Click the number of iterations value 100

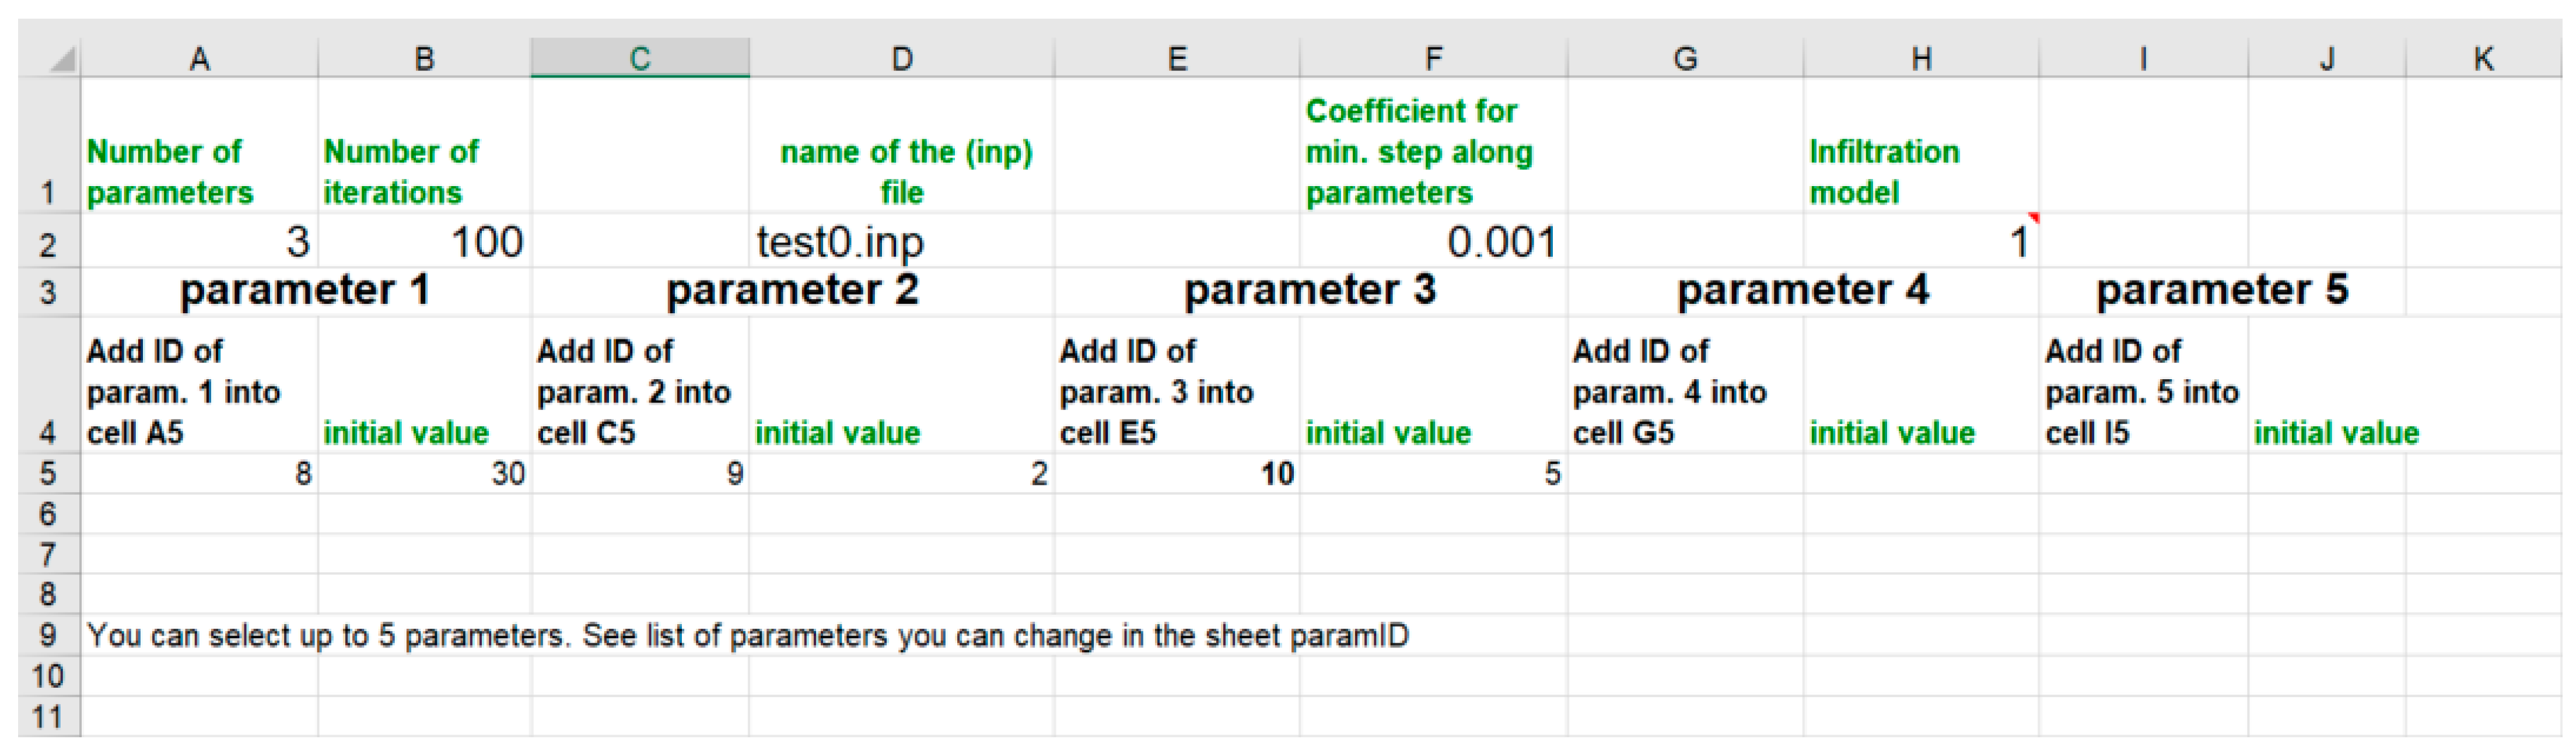[x=424, y=242]
